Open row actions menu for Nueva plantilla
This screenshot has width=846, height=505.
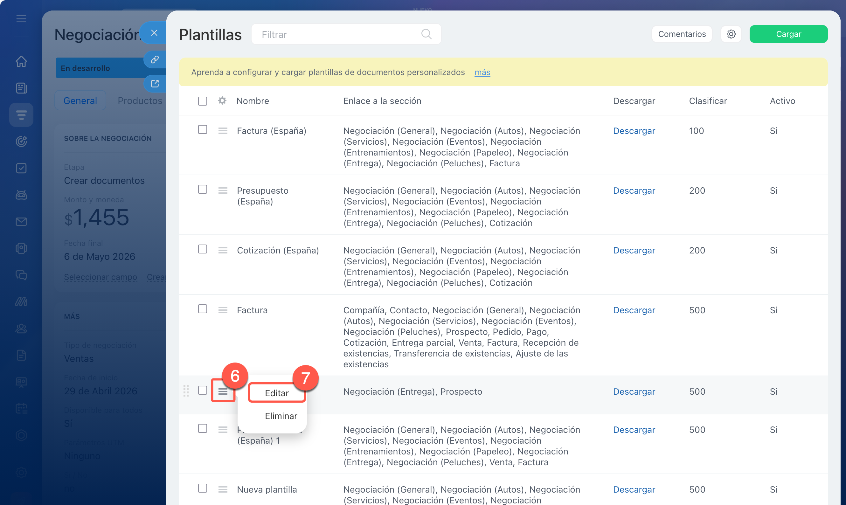coord(223,489)
